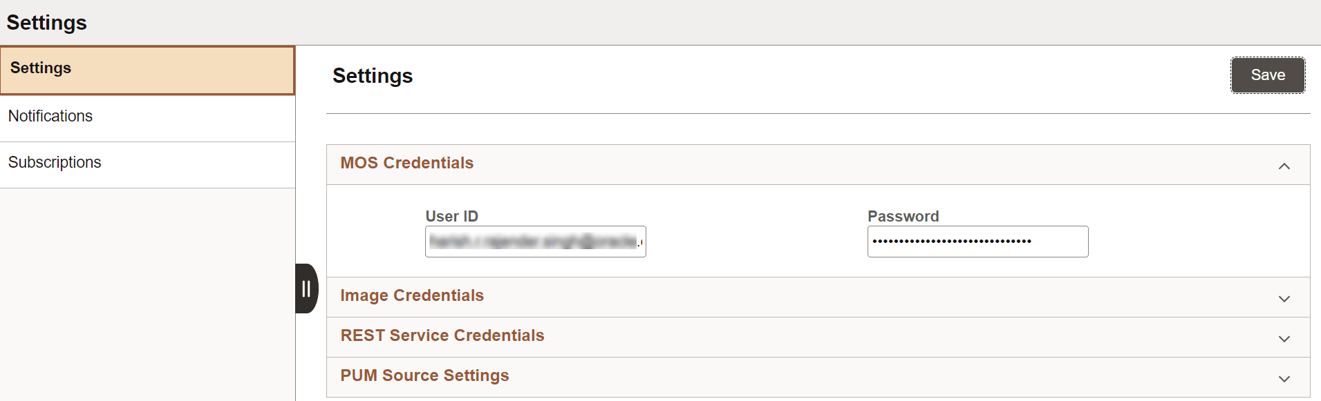Click the chevron next to PUM Source Settings
This screenshot has width=1321, height=401.
click(x=1284, y=378)
